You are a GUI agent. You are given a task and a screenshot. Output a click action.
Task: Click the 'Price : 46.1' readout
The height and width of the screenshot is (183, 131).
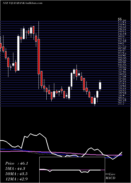click(x=17, y=163)
